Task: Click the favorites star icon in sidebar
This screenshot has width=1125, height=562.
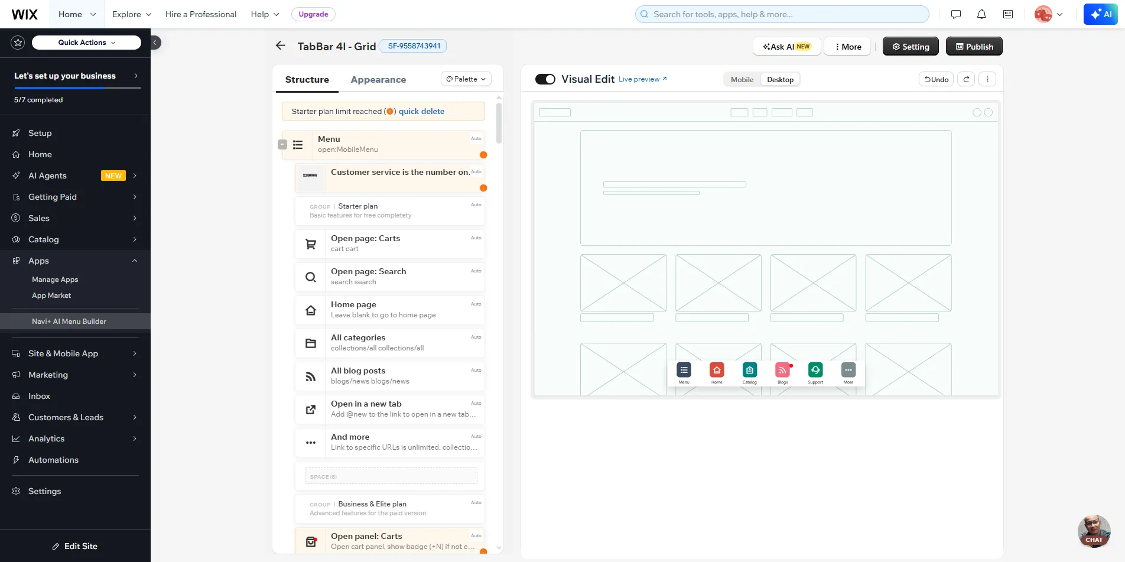Action: pos(18,43)
